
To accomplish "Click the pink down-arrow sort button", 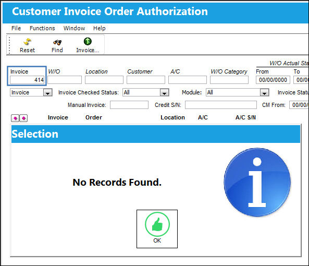I will coord(15,118).
